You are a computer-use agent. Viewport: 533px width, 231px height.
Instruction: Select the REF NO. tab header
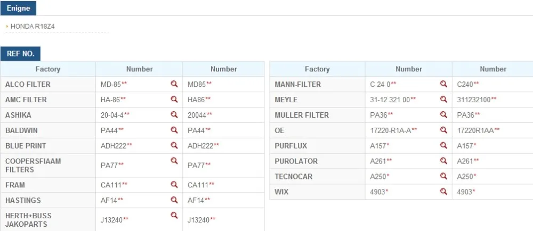20,54
